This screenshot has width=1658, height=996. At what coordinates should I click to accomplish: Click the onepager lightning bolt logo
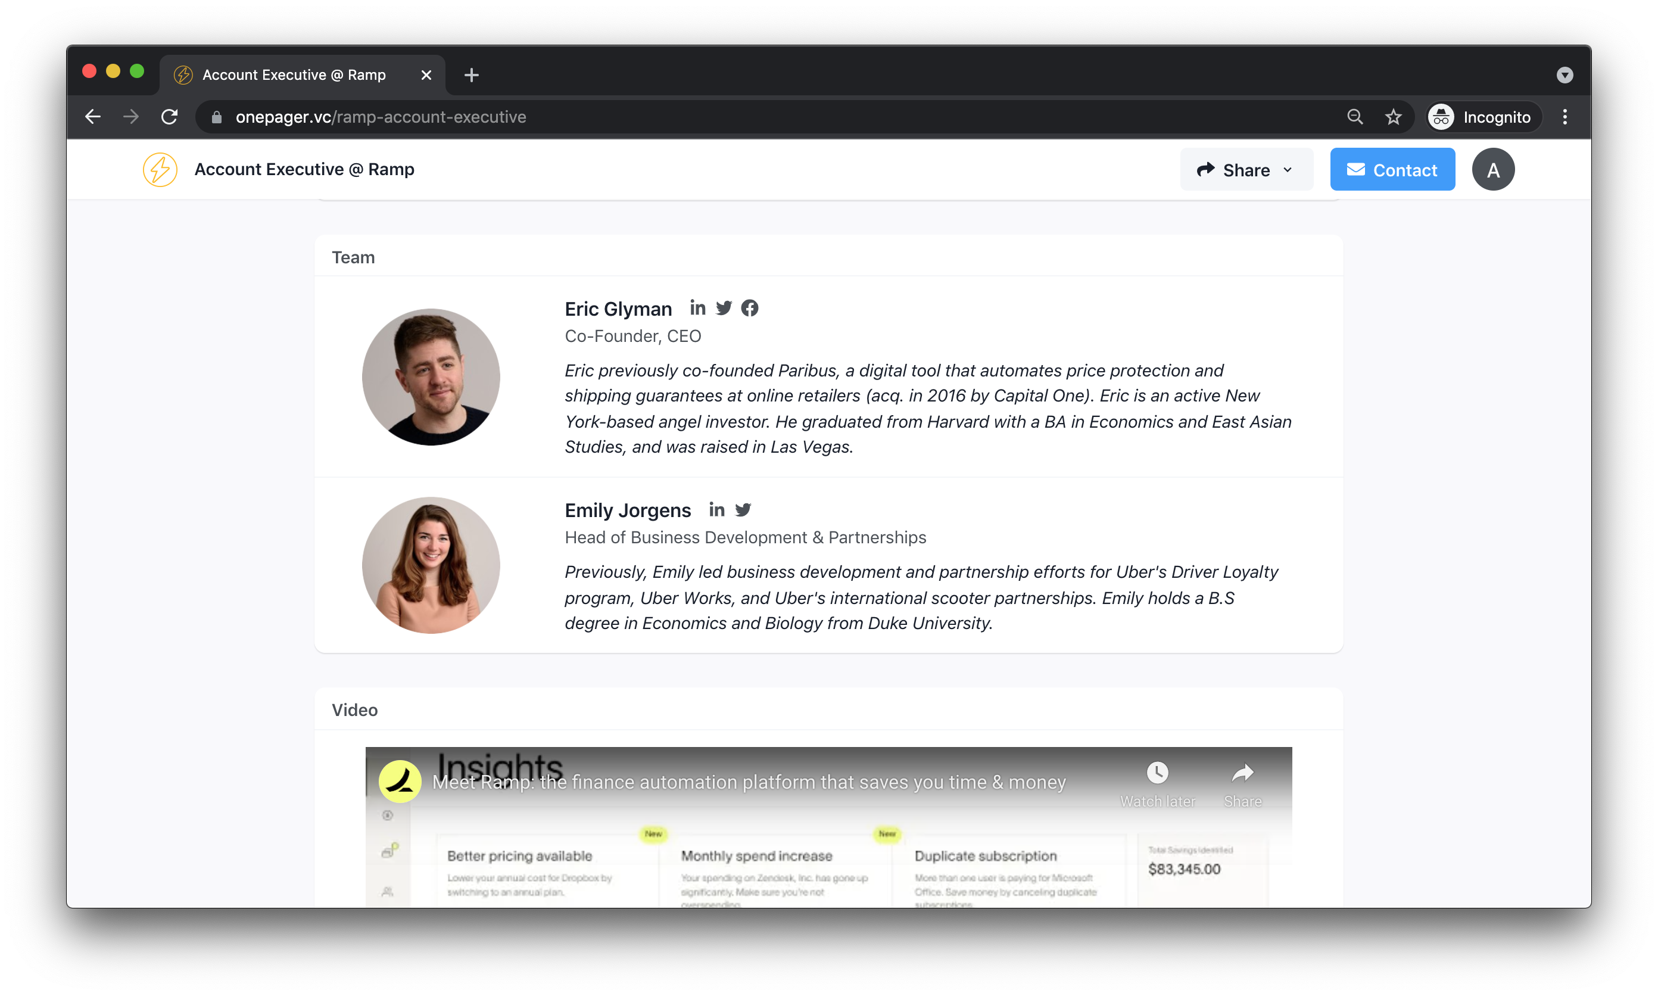160,169
